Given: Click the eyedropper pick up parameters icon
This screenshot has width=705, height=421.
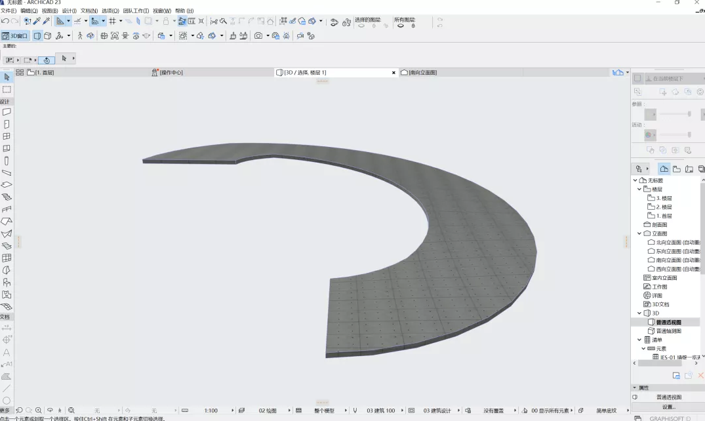Looking at the screenshot, I should [x=37, y=21].
